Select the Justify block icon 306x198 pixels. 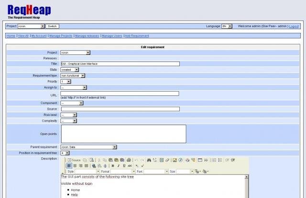(86, 166)
